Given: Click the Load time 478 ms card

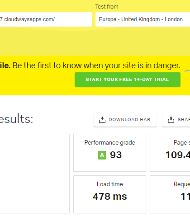Looking at the screenshot, I should coord(109,194).
